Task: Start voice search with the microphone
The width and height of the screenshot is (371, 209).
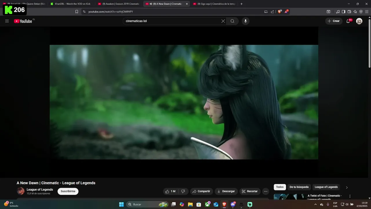Action: click(245, 21)
